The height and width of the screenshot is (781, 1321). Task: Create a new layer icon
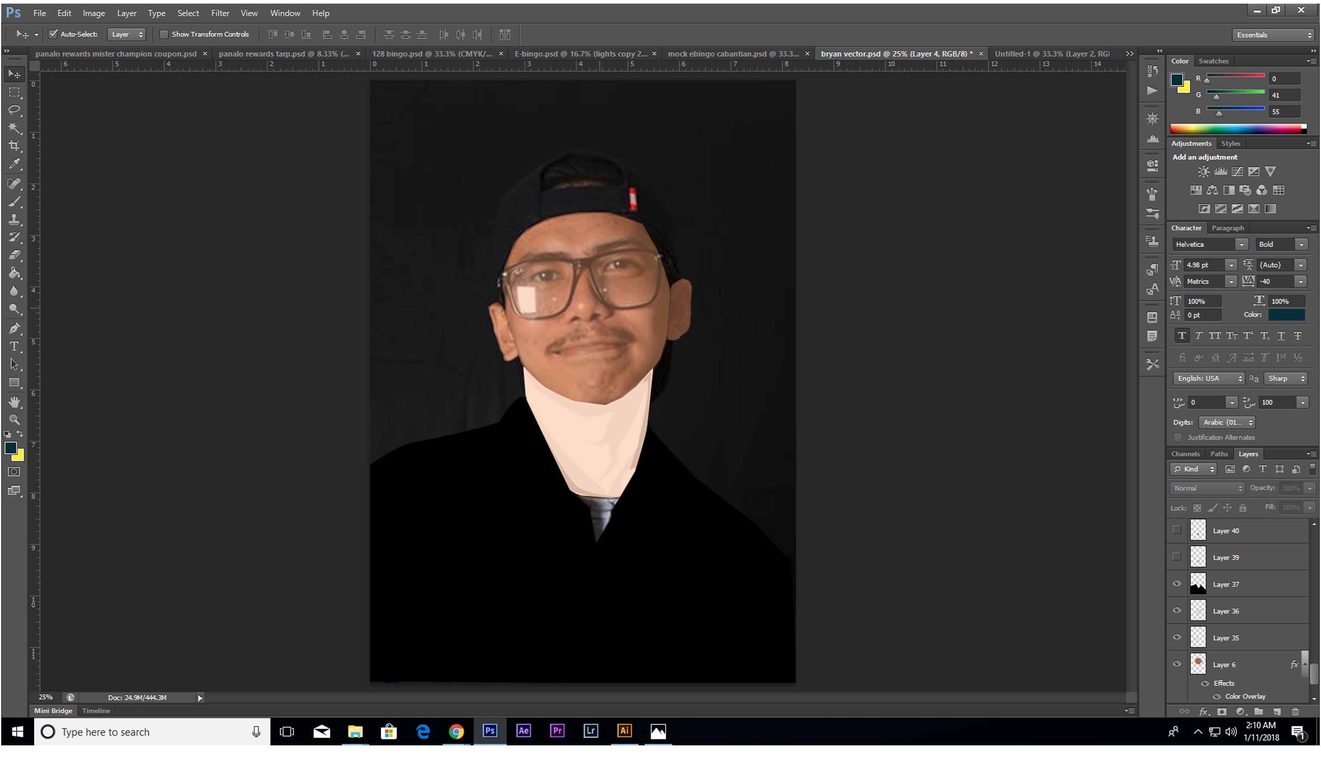tap(1276, 712)
